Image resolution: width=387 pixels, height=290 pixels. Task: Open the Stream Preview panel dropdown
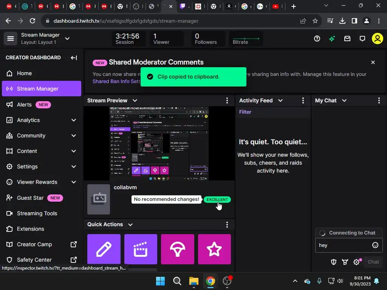(135, 100)
